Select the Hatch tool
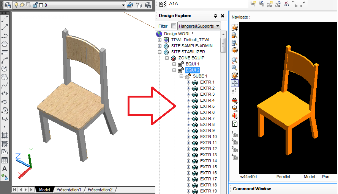 (x=5, y=135)
